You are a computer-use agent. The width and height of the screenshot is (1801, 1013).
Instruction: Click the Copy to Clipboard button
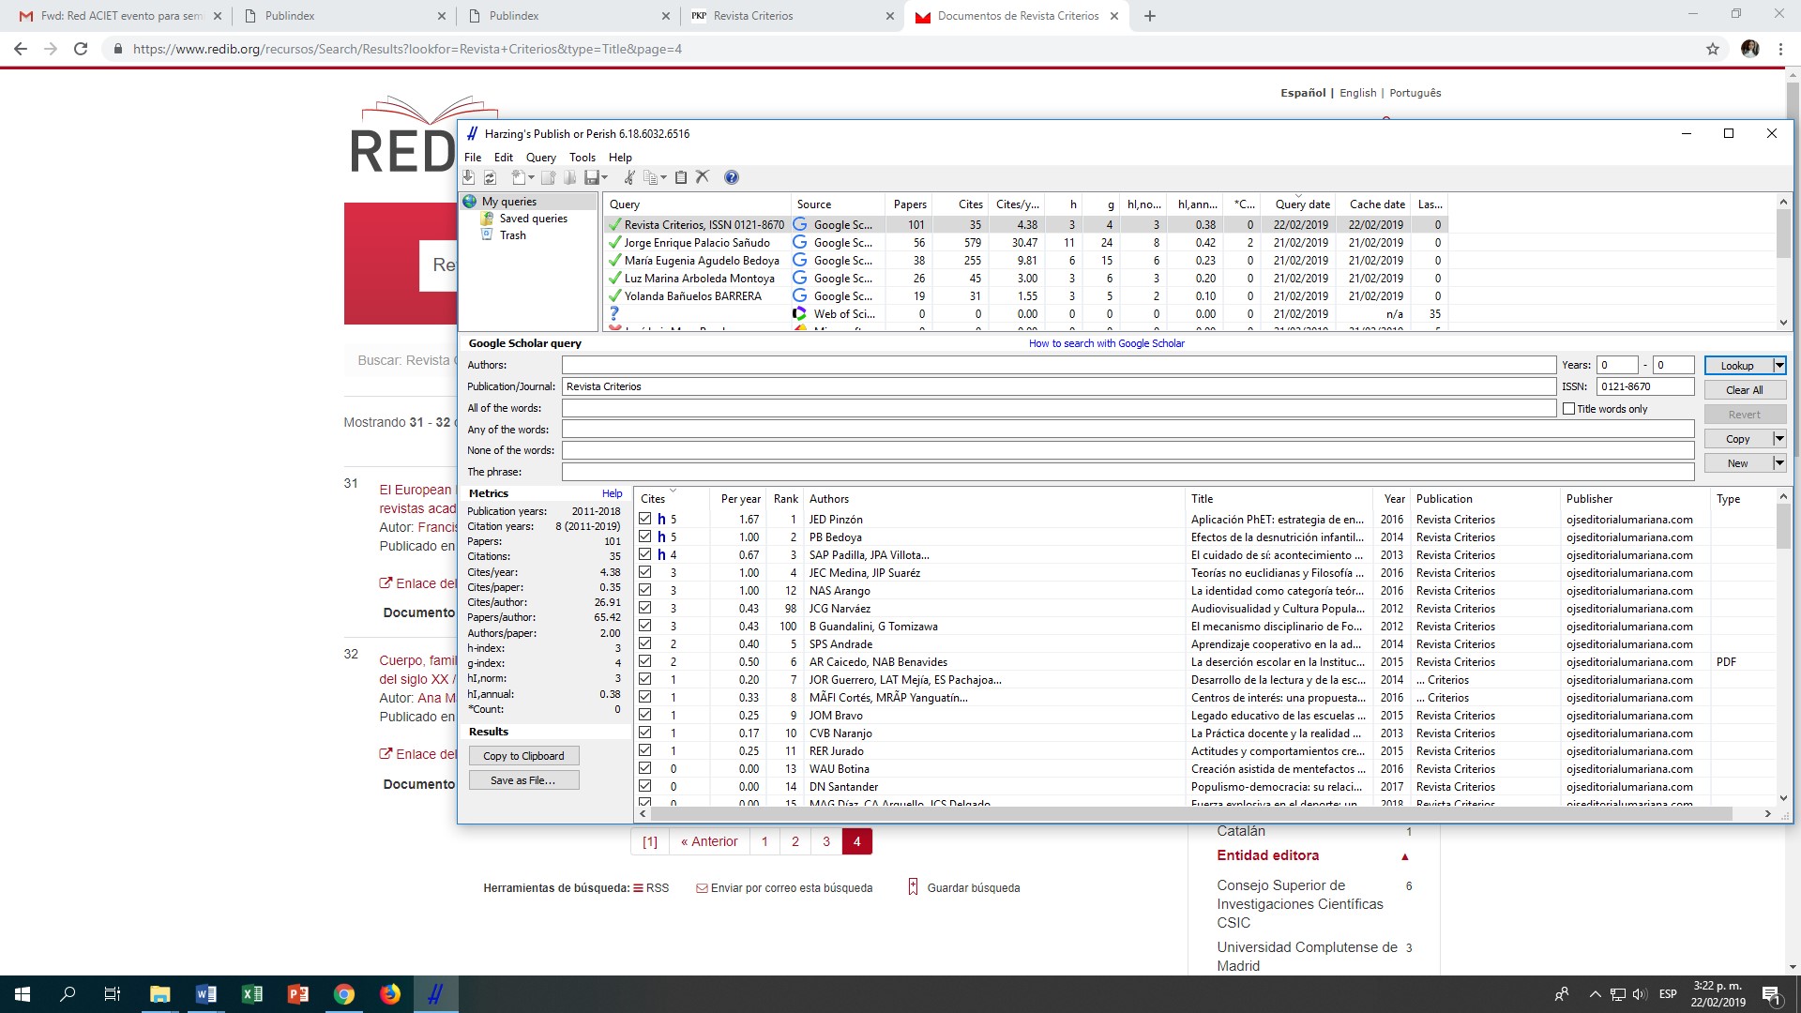coord(523,756)
